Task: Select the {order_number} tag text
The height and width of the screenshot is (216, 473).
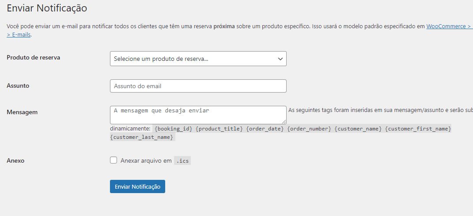Action: point(310,129)
